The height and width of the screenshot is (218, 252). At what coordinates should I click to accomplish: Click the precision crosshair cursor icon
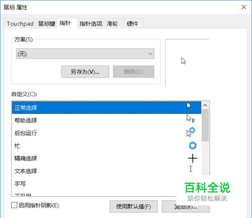pyautogui.click(x=193, y=158)
